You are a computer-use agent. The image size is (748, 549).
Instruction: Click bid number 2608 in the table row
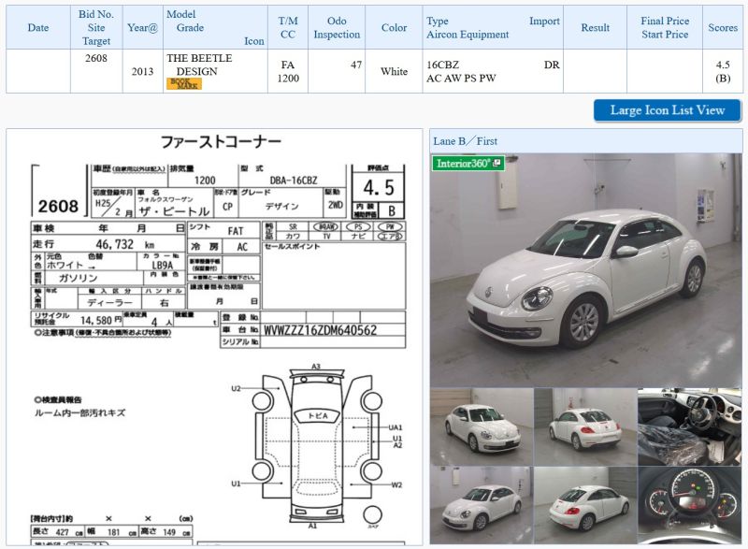96,58
